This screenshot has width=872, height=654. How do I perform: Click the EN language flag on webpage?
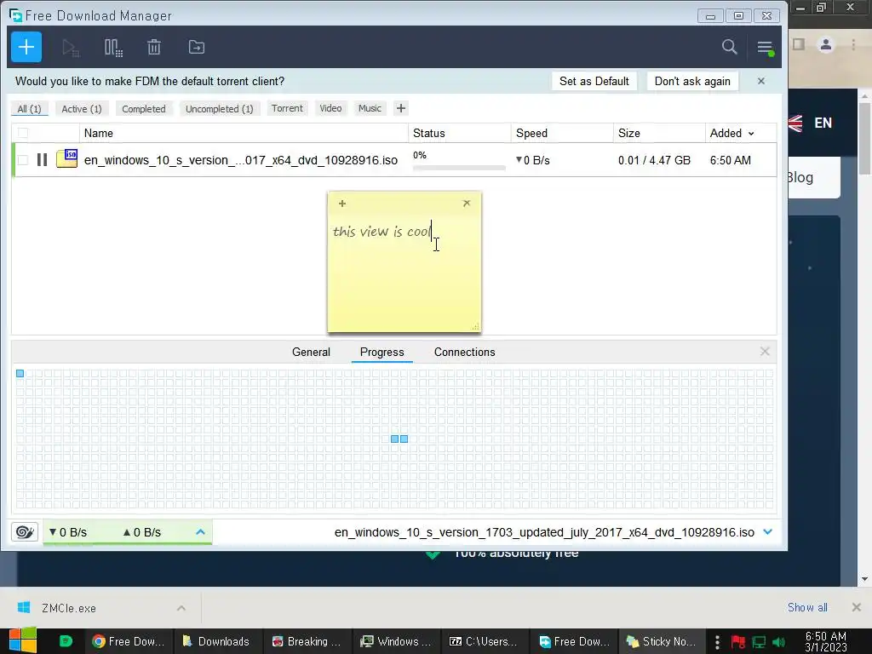point(796,123)
